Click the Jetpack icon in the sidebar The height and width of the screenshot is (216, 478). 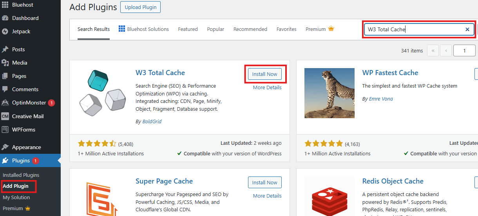pyautogui.click(x=5, y=31)
